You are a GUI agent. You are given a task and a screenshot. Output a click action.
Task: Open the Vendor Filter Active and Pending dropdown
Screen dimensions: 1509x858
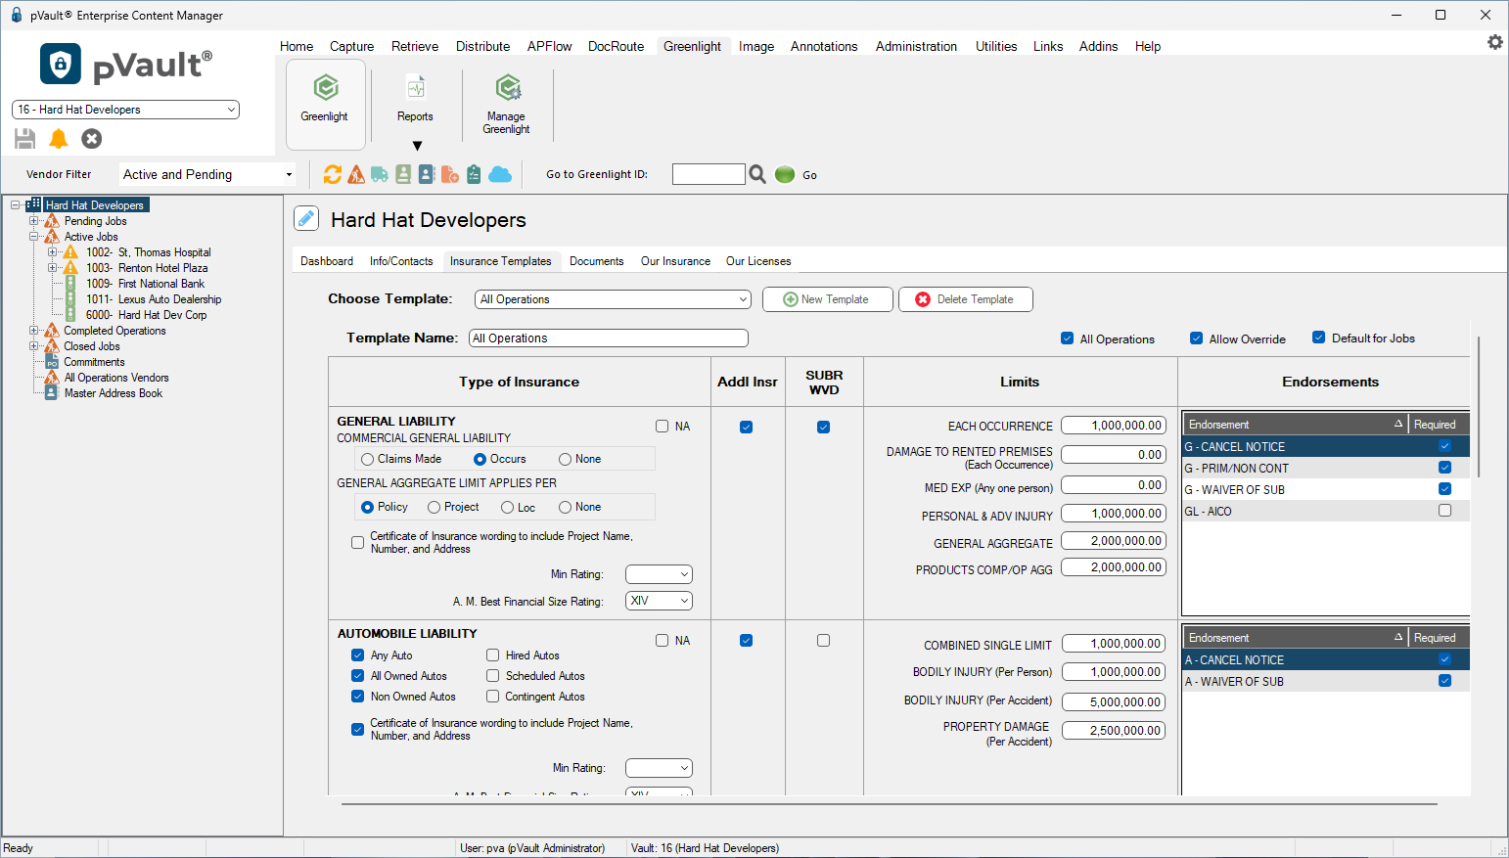207,174
